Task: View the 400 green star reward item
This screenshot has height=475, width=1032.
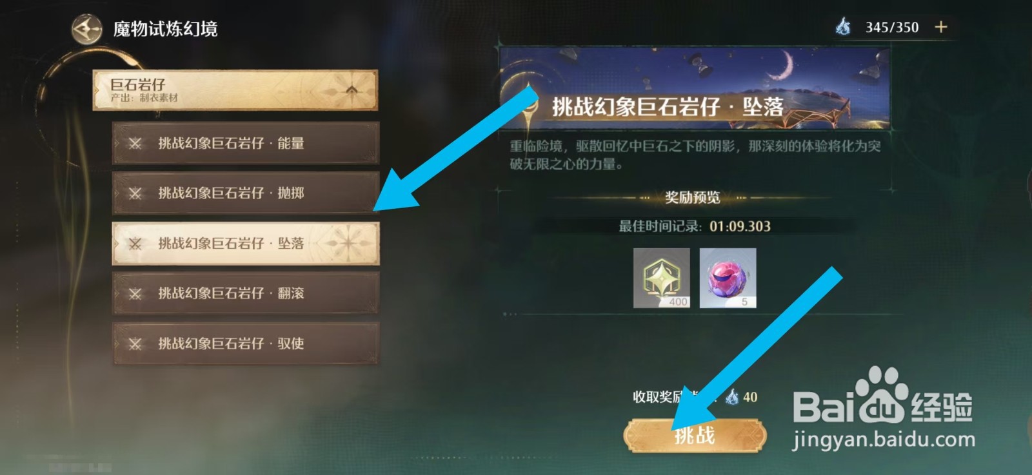Action: (662, 278)
